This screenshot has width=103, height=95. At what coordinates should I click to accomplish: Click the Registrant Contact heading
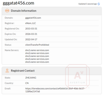(23, 71)
